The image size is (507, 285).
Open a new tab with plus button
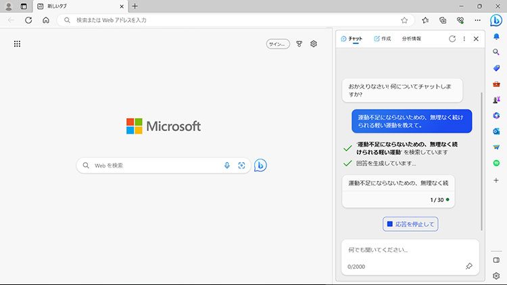pyautogui.click(x=135, y=6)
